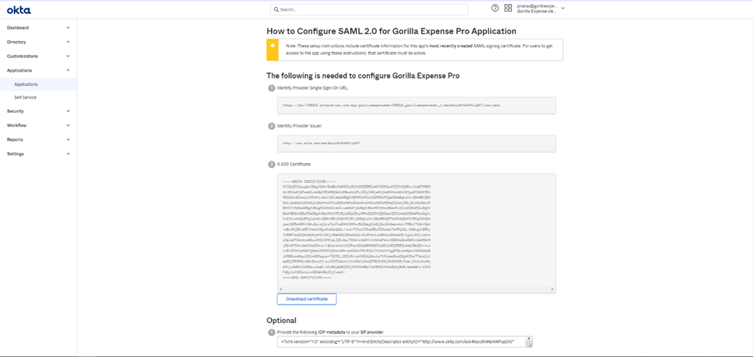Screen dimensions: 753x357
Task: Expand the Reports menu chevron
Action: click(68, 139)
